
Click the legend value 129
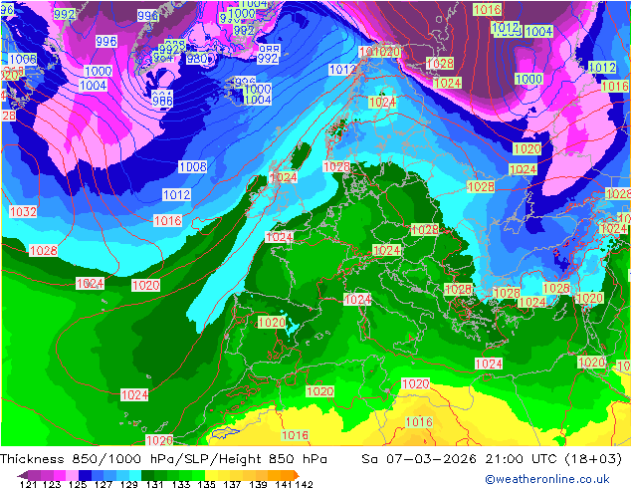(129, 484)
